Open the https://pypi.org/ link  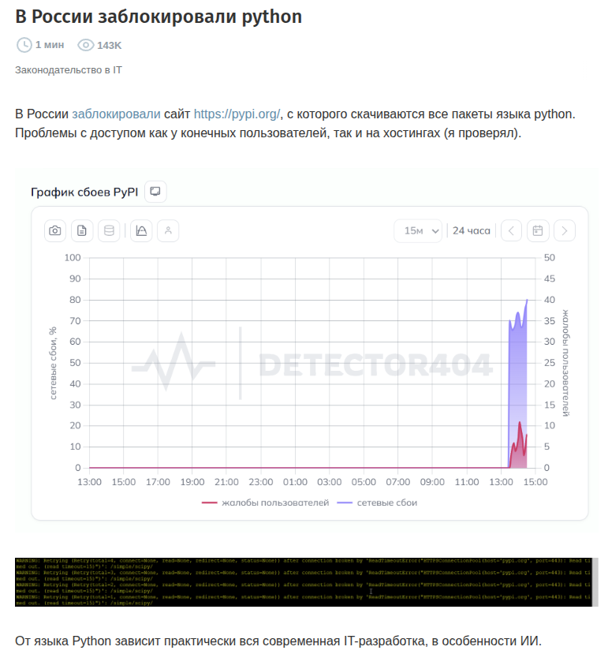point(237,114)
